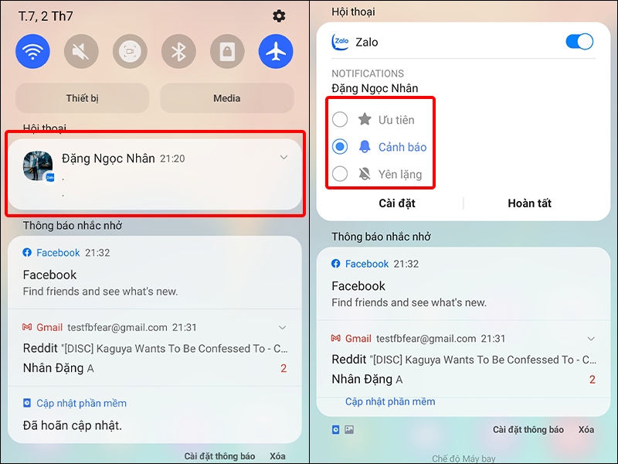The width and height of the screenshot is (618, 464).
Task: Open the Thiết bị panel
Action: pos(83,98)
